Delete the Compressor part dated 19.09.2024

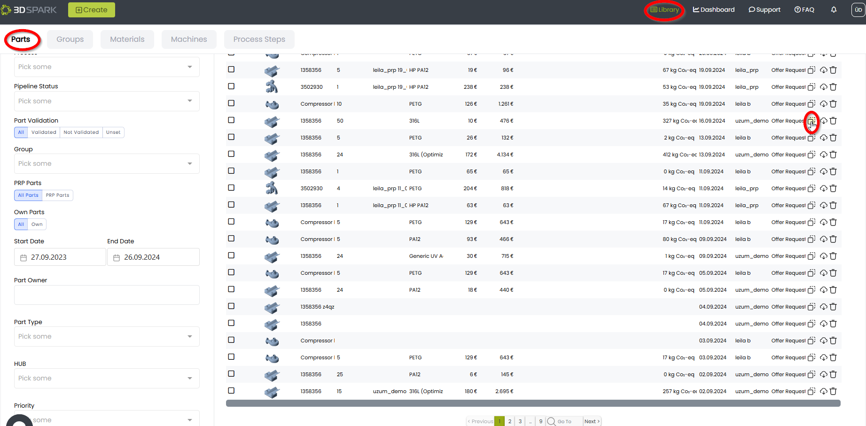pyautogui.click(x=833, y=104)
